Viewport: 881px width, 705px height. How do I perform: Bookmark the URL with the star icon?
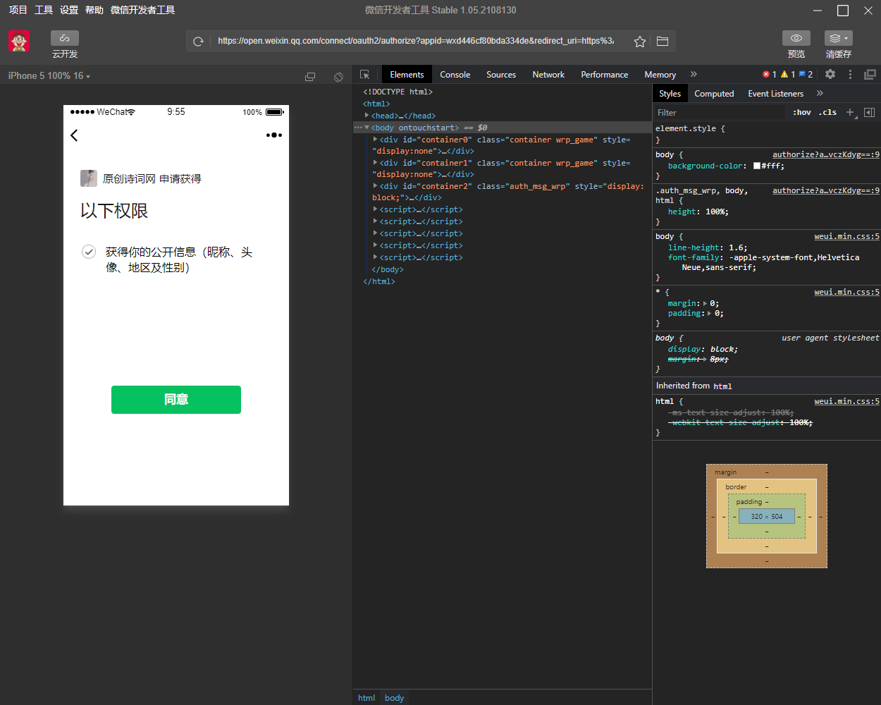(x=640, y=42)
